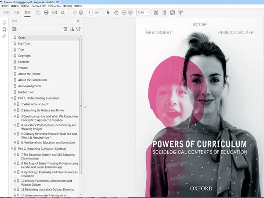Collapse Part 1: Understanding Curriculum

point(12,98)
